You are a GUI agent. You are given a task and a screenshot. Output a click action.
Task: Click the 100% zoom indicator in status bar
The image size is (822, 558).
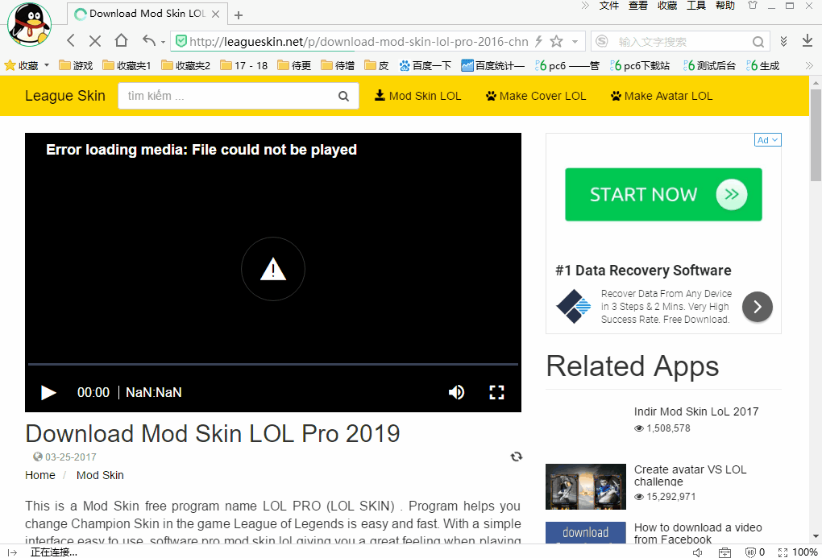coord(805,552)
